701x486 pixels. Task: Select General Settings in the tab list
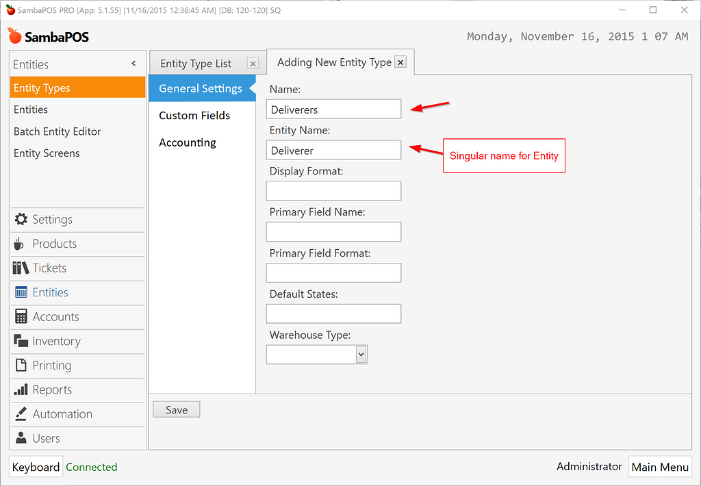point(201,88)
